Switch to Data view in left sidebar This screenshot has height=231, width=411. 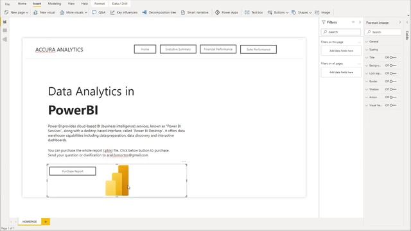(4, 31)
